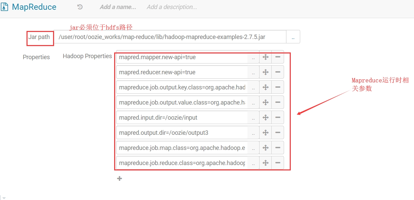Browse path for output.value.class property

[253, 102]
